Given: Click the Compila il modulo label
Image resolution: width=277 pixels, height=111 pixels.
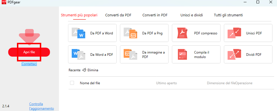Looking at the screenshot, I should (202, 55).
